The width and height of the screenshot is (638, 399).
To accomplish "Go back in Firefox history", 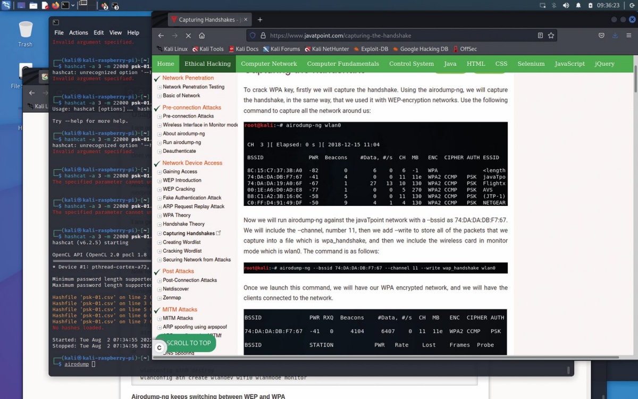I will click(x=161, y=36).
